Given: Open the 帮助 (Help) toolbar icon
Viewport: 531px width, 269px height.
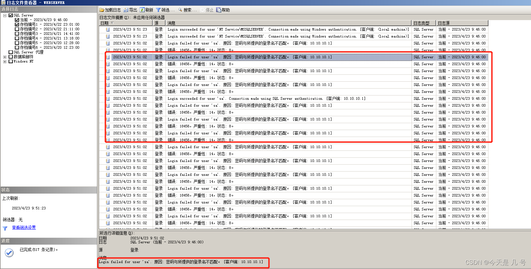Looking at the screenshot, I should click(219, 10).
